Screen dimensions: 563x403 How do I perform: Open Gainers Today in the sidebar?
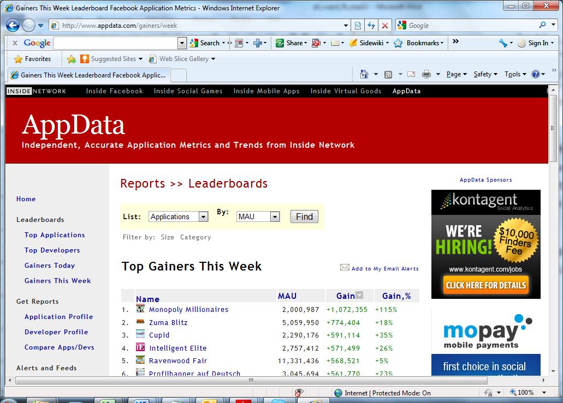tap(50, 266)
